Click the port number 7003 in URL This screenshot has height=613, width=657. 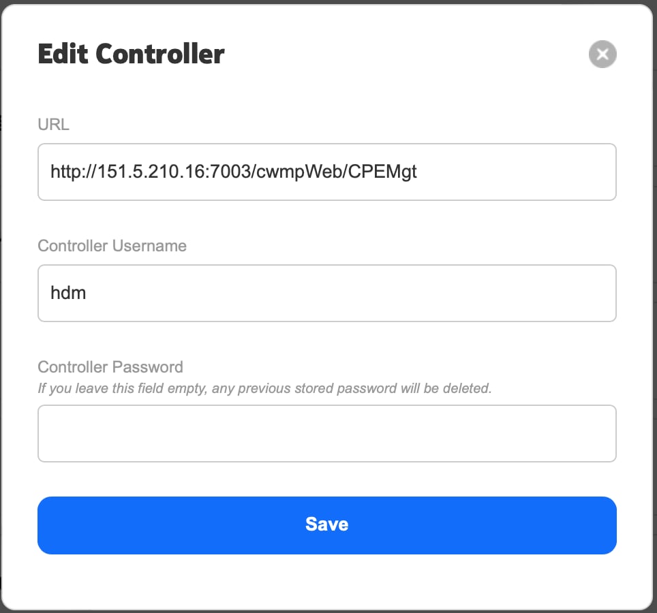236,172
